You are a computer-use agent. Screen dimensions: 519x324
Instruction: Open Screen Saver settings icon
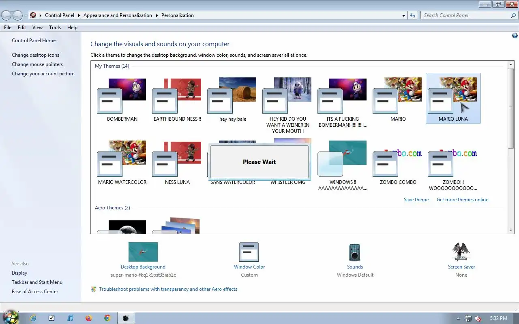click(x=461, y=252)
